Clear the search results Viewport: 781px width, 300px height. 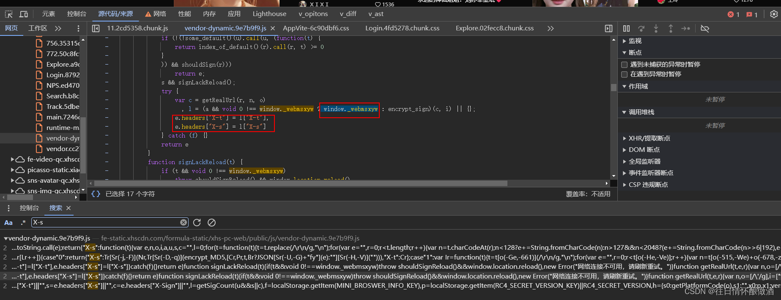pos(212,222)
